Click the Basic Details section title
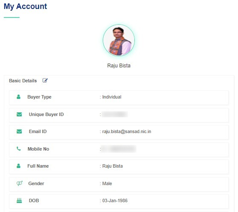 click(23, 81)
